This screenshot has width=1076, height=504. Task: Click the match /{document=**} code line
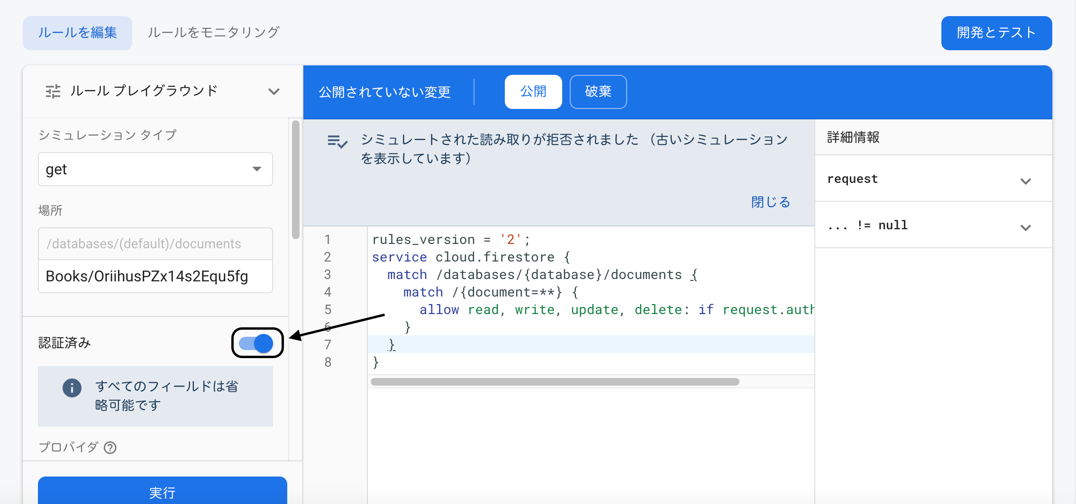coord(491,292)
